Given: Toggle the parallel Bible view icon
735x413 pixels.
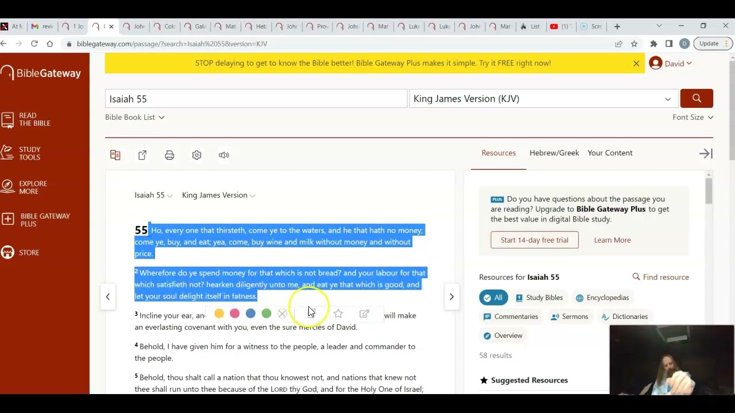Looking at the screenshot, I should click(115, 155).
